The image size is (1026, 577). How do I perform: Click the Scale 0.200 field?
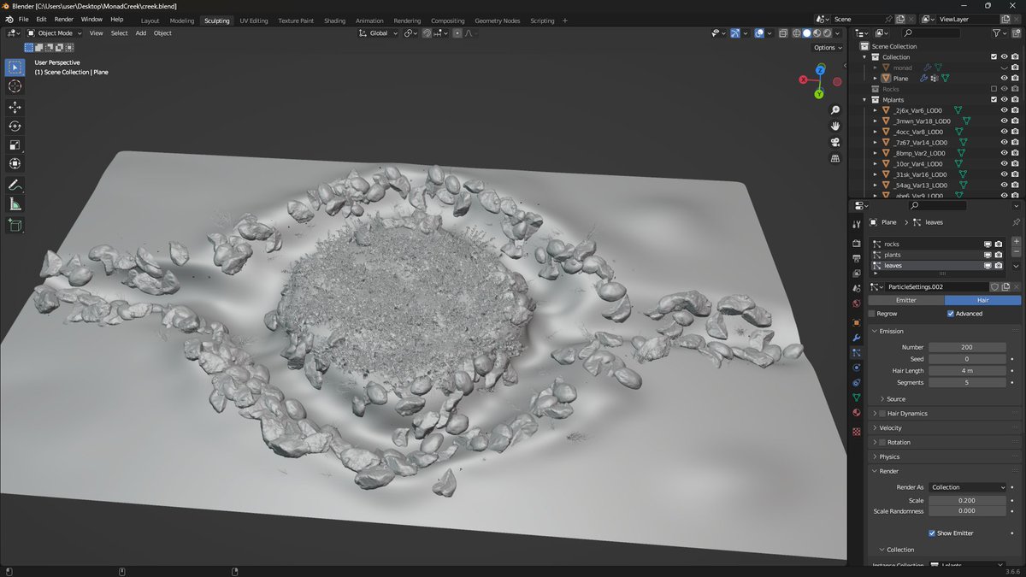(x=967, y=500)
